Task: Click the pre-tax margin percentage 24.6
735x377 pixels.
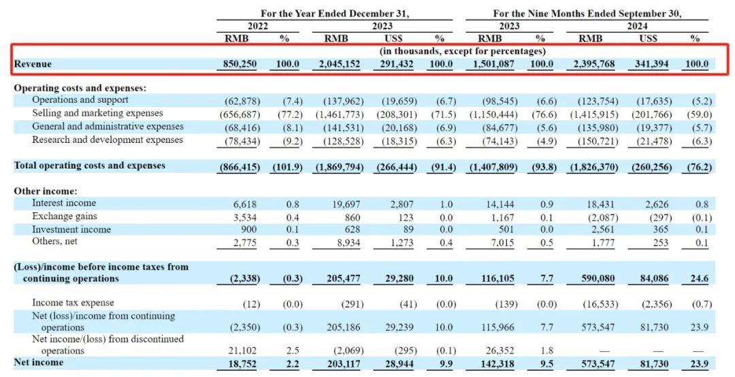Action: pos(699,278)
